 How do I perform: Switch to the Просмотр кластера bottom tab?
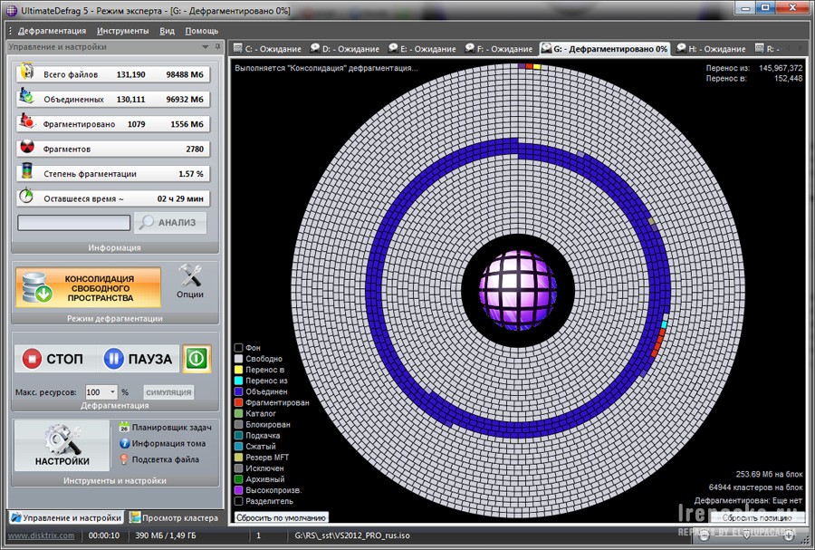174,517
